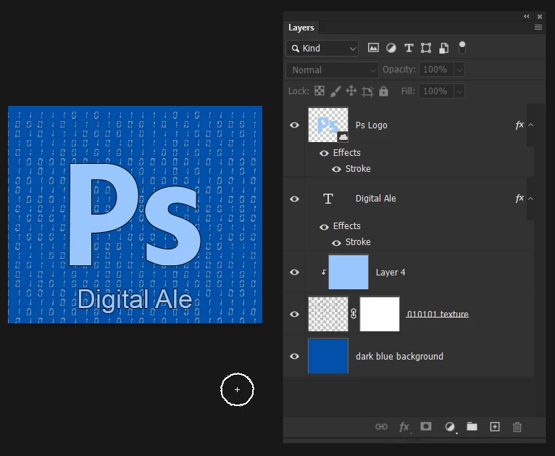Click Link layers icon at panel bottom
The image size is (555, 456).
[x=381, y=426]
